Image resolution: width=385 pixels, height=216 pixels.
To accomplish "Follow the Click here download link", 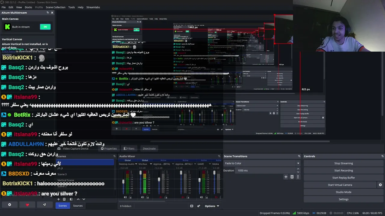I will pos(8,51).
